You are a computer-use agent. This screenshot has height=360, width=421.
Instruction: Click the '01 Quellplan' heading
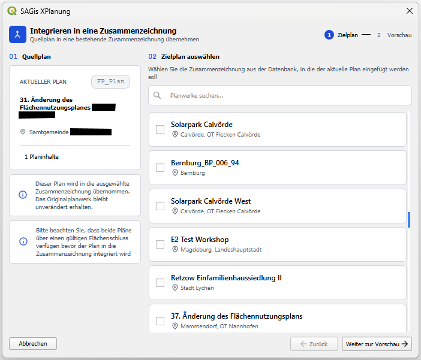point(30,56)
